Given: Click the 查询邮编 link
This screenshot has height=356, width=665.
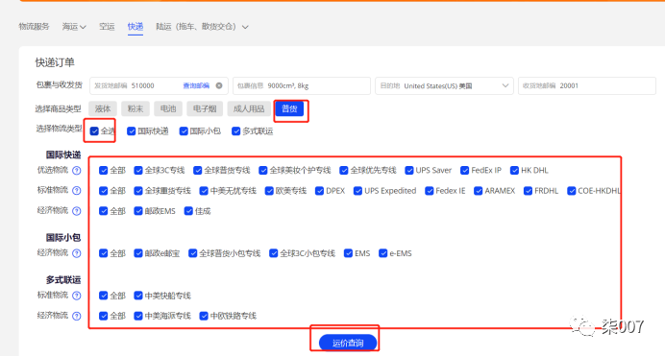Looking at the screenshot, I should [x=196, y=85].
